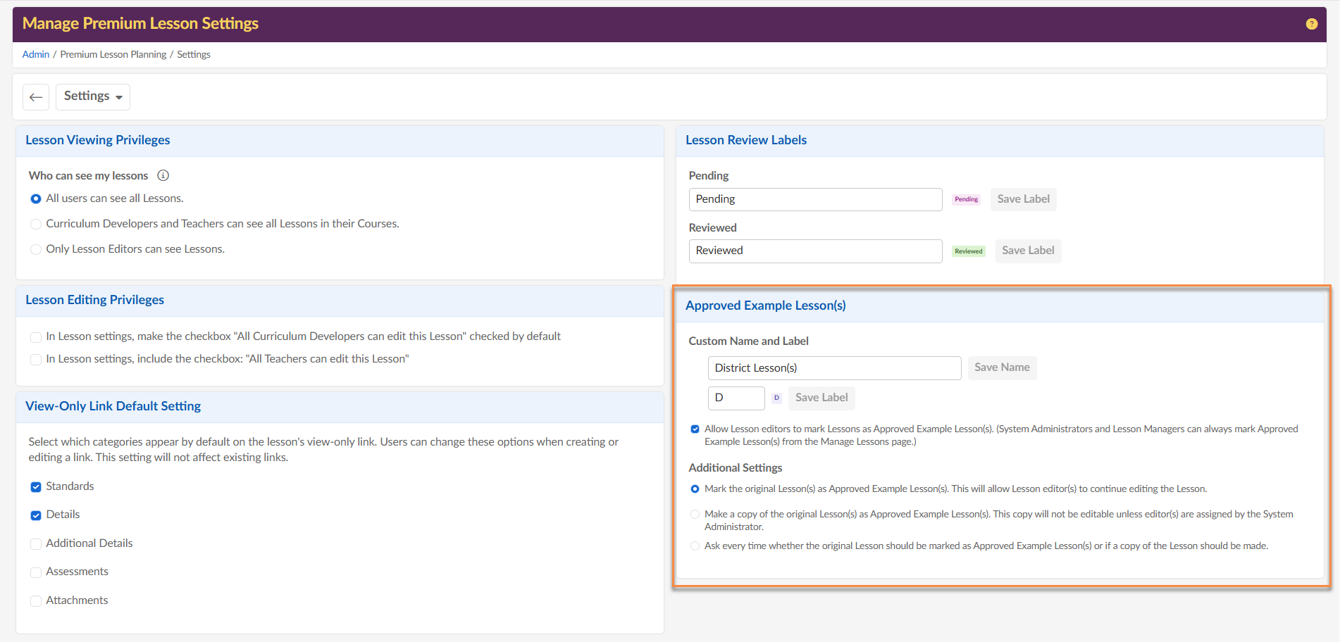1340x642 pixels.
Task: Click the pink Pending label badge
Action: 966,199
